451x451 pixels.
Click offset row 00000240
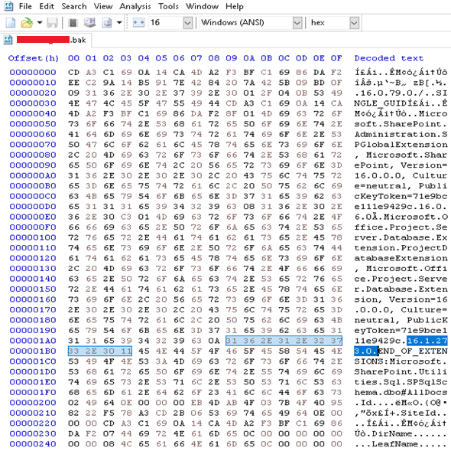click(x=33, y=444)
